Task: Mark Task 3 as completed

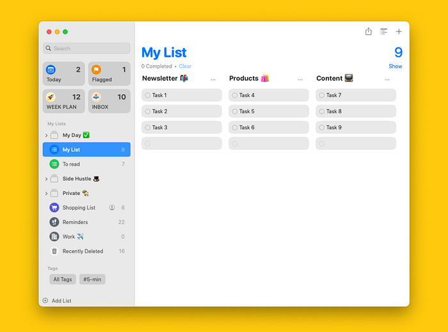Action: tap(147, 127)
